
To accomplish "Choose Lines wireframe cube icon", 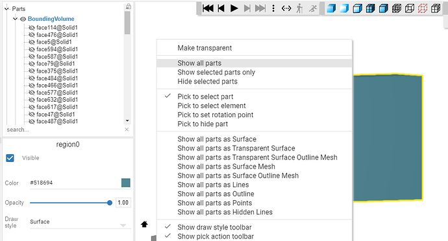I will click(x=397, y=8).
